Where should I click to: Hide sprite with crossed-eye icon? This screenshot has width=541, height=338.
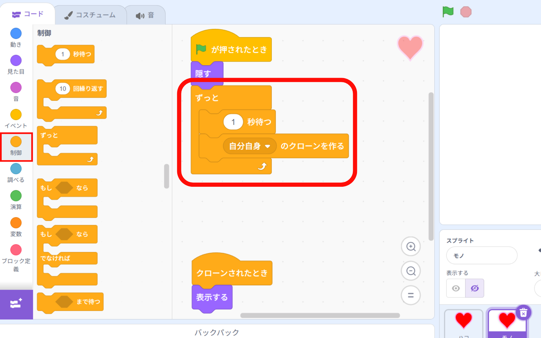[475, 288]
